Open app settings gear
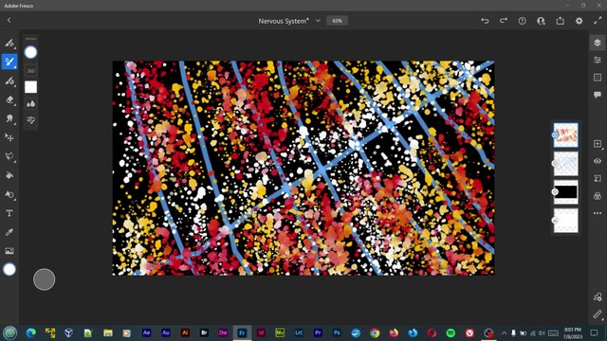 pos(579,21)
